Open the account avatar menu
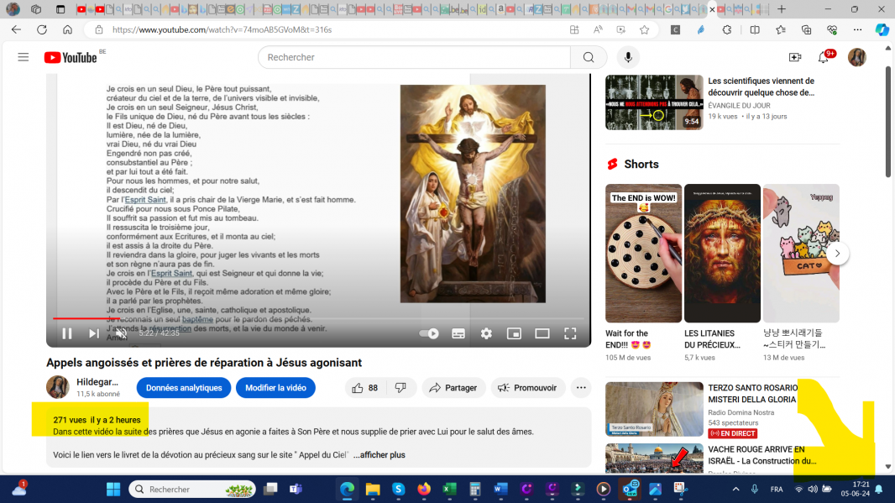 click(856, 57)
